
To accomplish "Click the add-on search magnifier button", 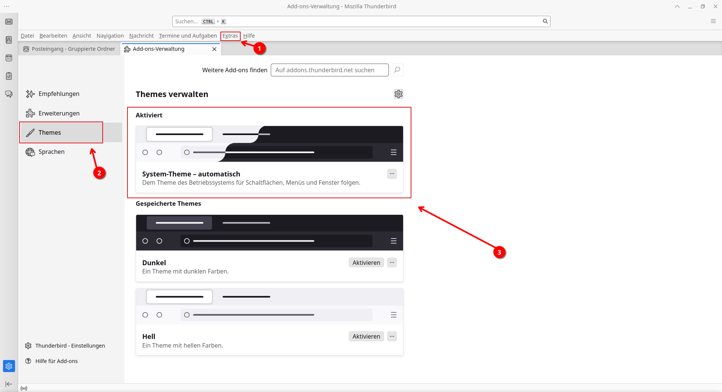I will pos(397,70).
